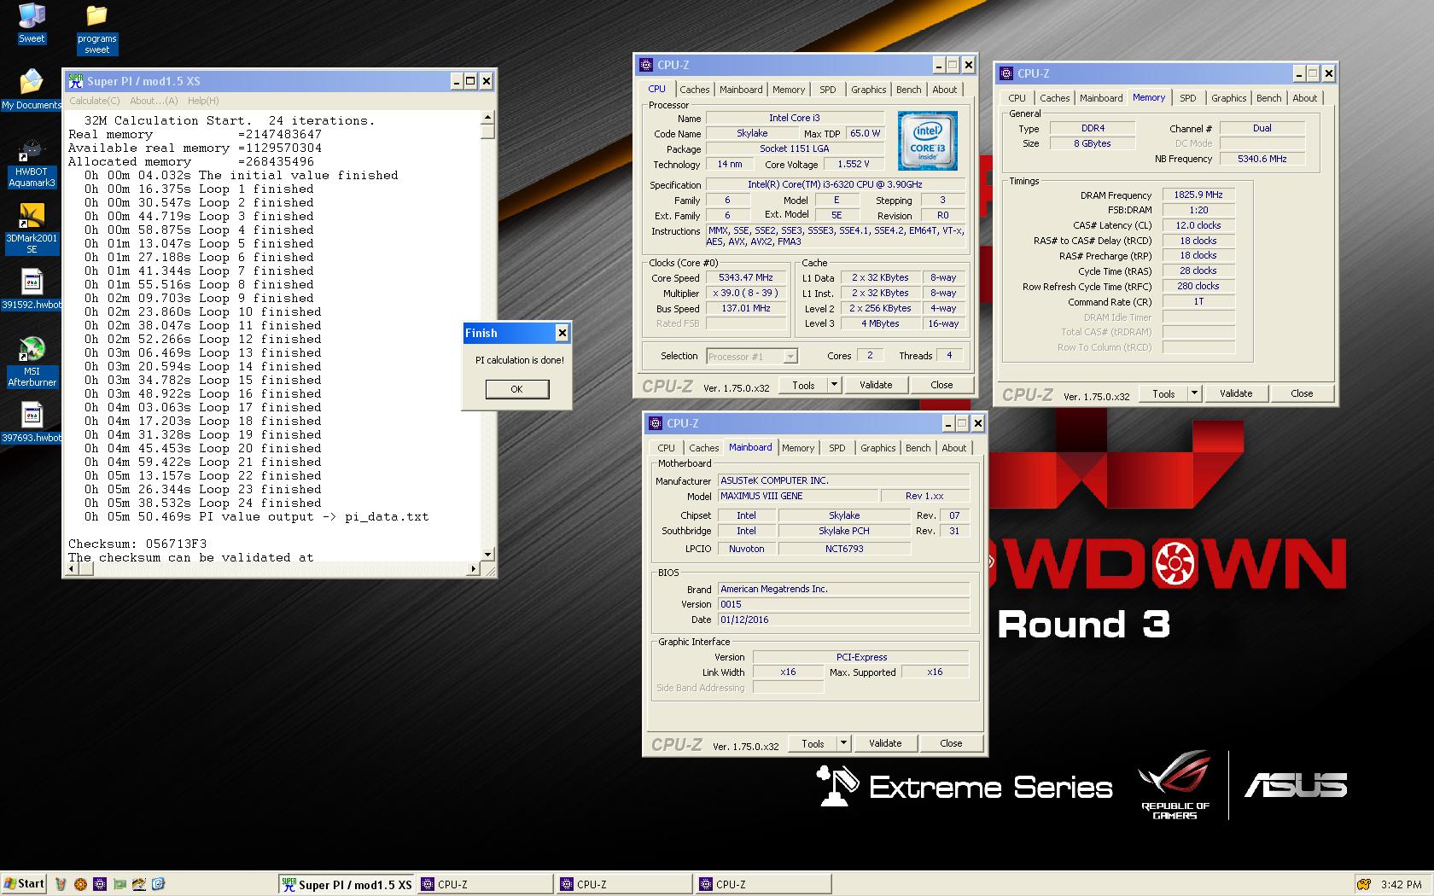Click Validate in CPU-Z Memory window
The width and height of the screenshot is (1434, 896).
tap(1236, 393)
